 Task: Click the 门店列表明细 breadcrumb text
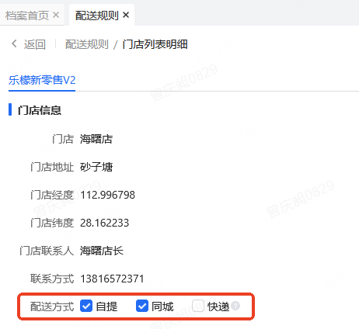point(155,44)
